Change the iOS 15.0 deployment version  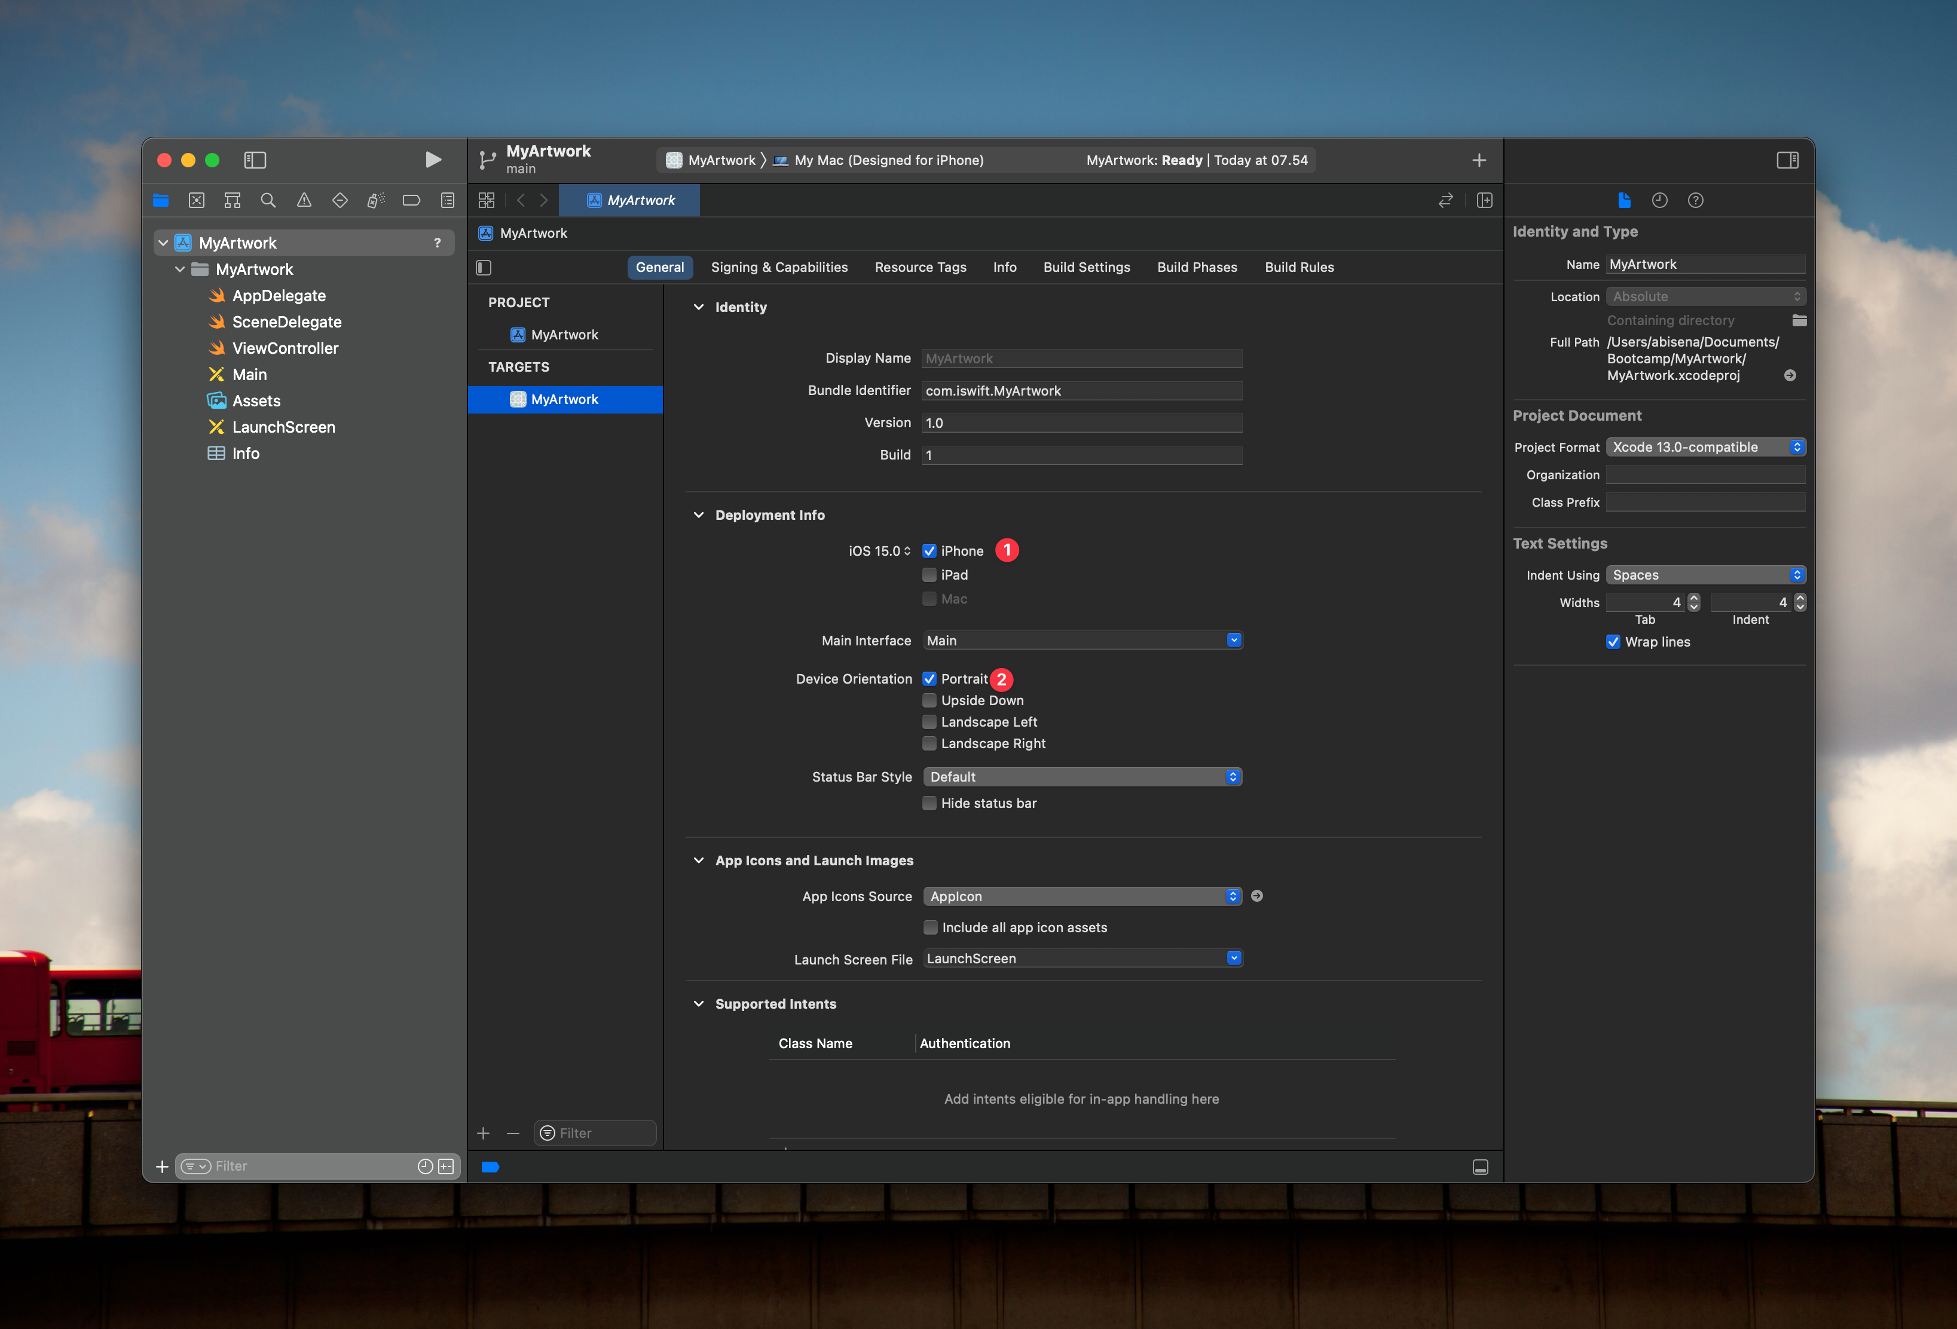(x=879, y=552)
